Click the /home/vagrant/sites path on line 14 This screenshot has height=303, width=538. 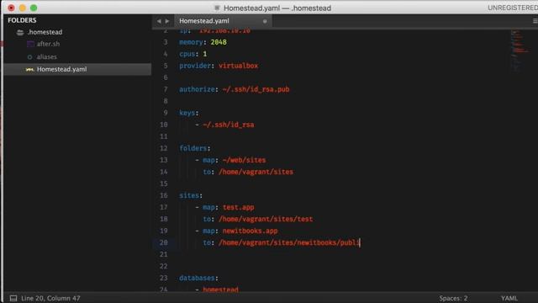coord(256,172)
